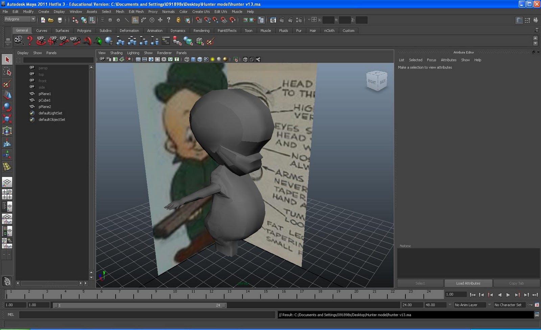The width and height of the screenshot is (541, 330).
Task: Show Tool Settings panel icon
Action: point(527,20)
